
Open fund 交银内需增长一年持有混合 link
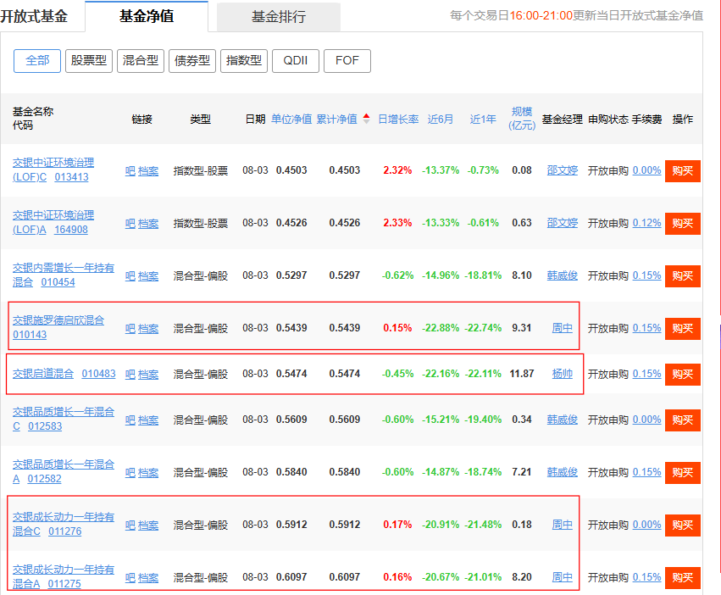coord(64,275)
